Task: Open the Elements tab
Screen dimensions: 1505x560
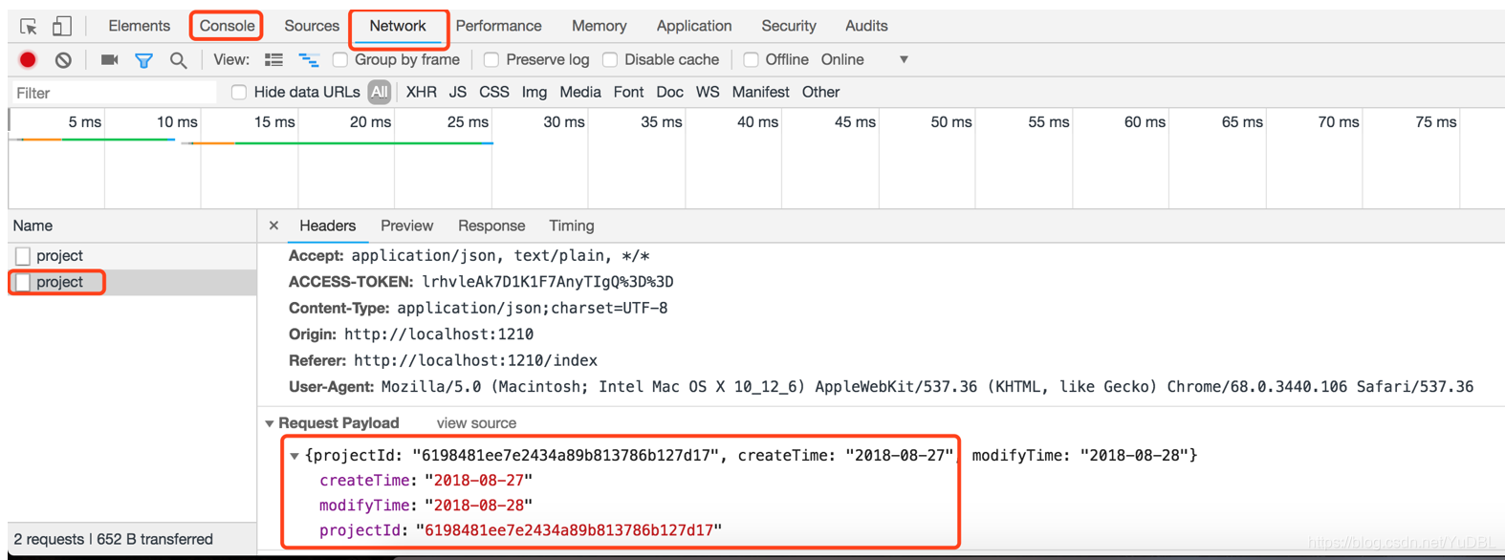Action: (x=139, y=26)
